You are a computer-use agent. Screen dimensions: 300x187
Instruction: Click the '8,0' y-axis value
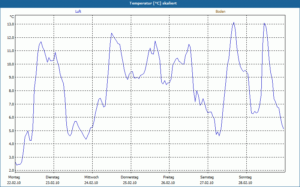tap(11, 91)
